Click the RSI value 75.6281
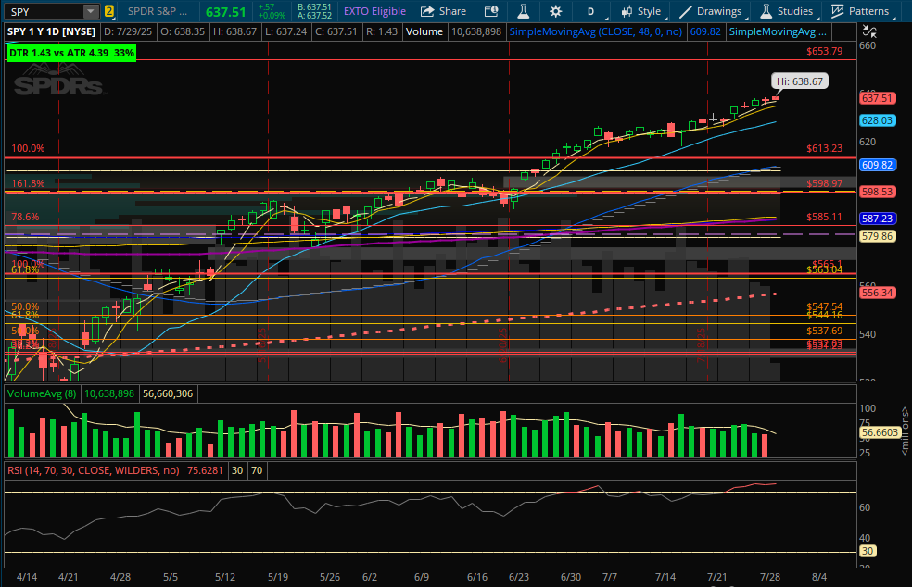Viewport: 912px width, 587px height. pyautogui.click(x=204, y=470)
